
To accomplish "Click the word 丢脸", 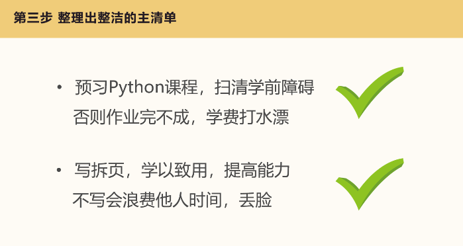I will click(255, 200).
